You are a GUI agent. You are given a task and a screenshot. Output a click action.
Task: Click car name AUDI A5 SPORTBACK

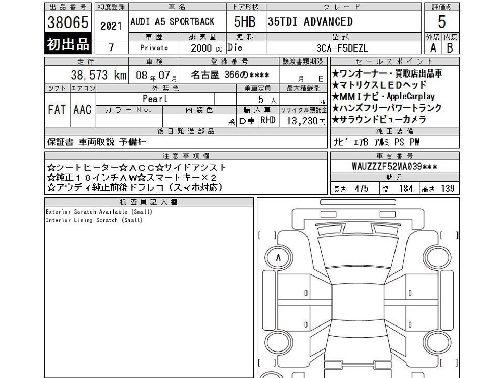pos(172,22)
